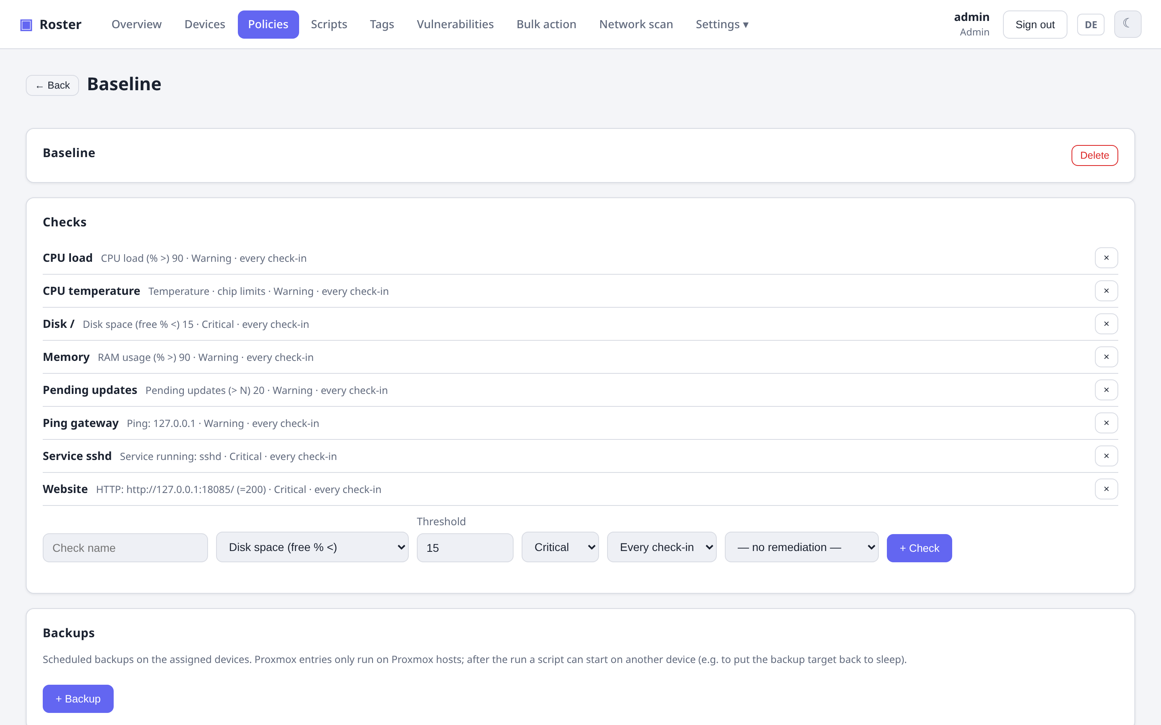Viewport: 1161px width, 725px height.
Task: Remove the Ping gateway check
Action: tap(1106, 423)
